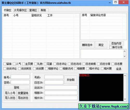Image resolution: width=130 pixels, height=110 pixels.
Task: Click the 添加内容 button
Action: [x=116, y=43]
